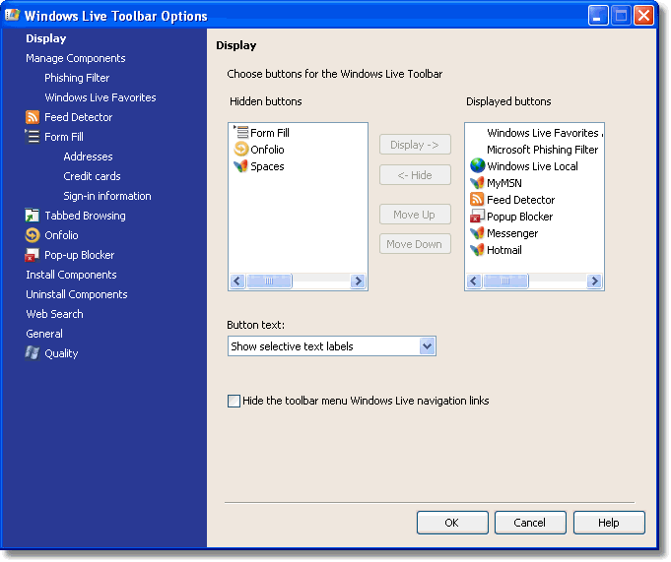
Task: Click the Messenger butterfly icon
Action: (x=477, y=233)
